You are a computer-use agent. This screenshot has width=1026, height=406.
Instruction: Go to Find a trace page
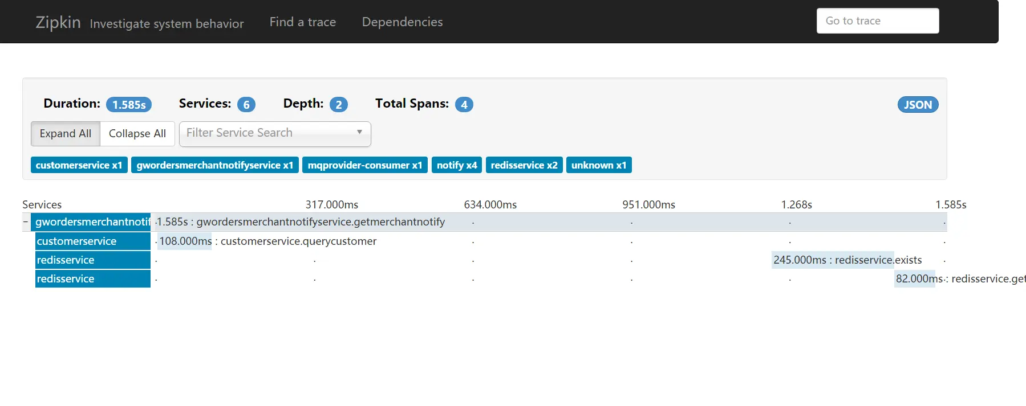(x=302, y=22)
